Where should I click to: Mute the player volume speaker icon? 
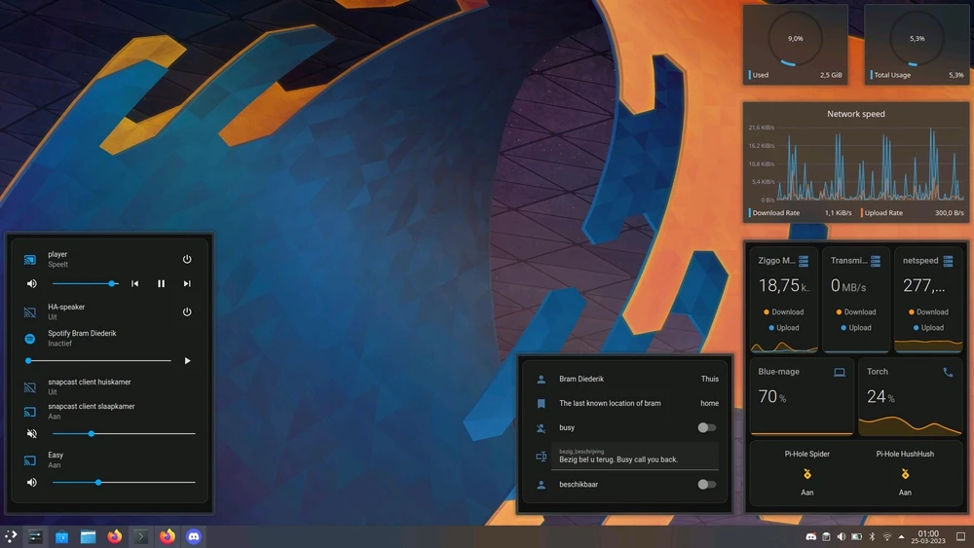point(31,284)
